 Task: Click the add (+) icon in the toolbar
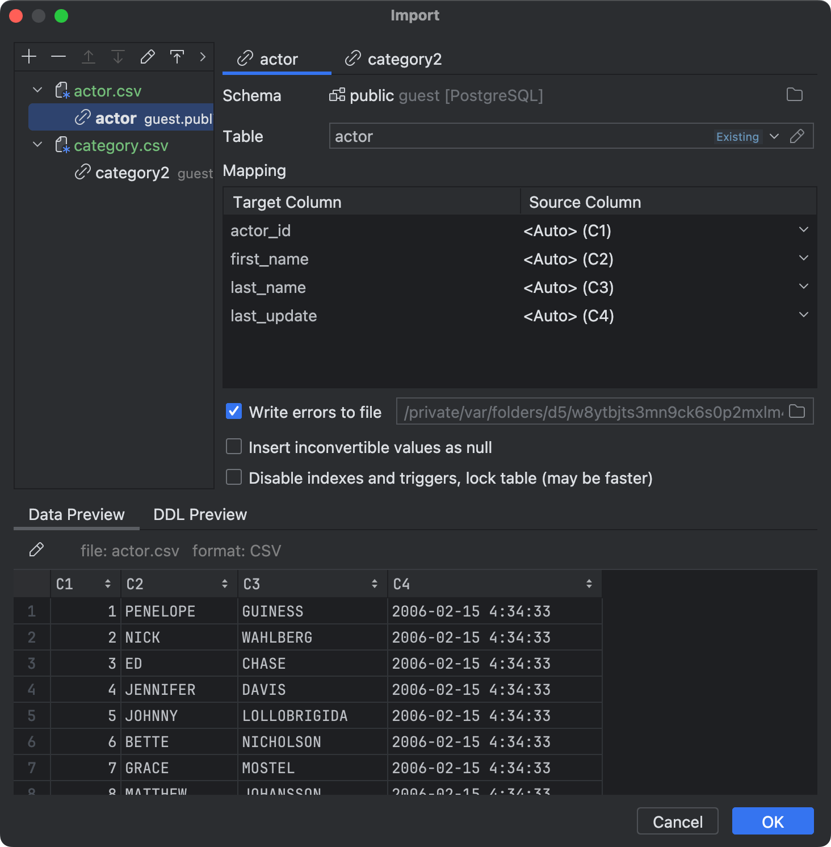29,56
